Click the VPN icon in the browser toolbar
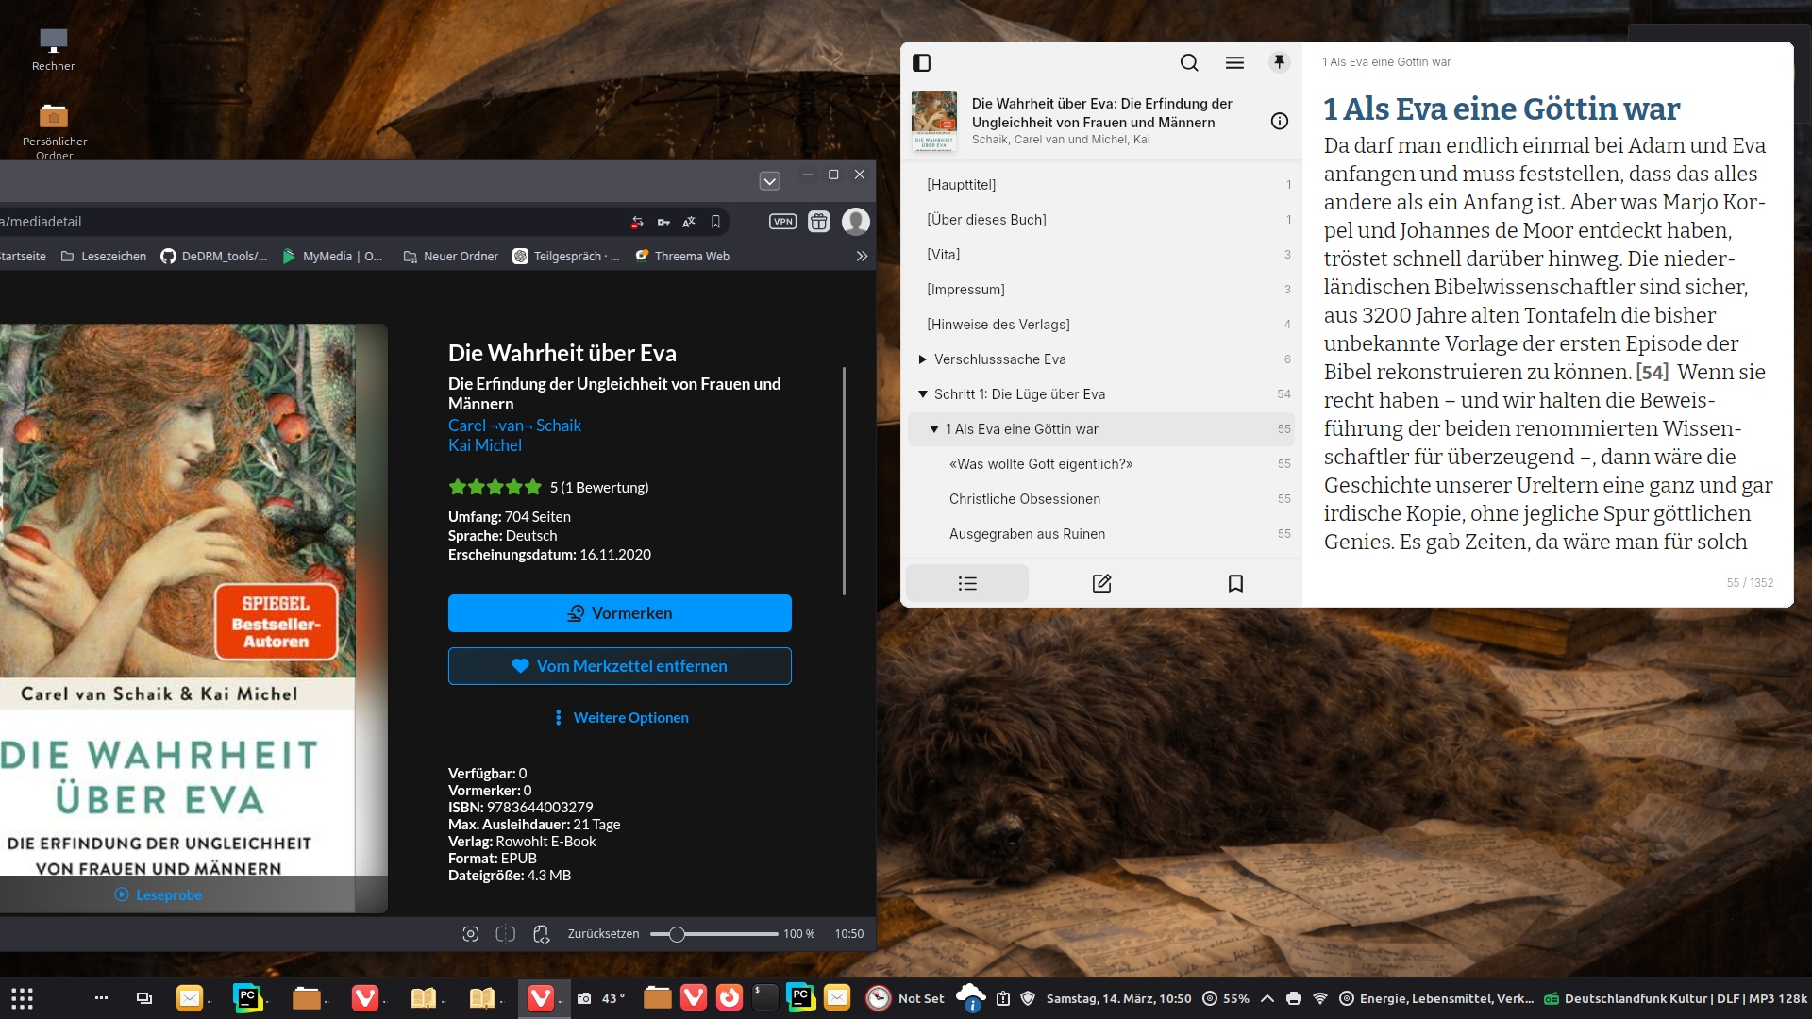 tap(782, 222)
